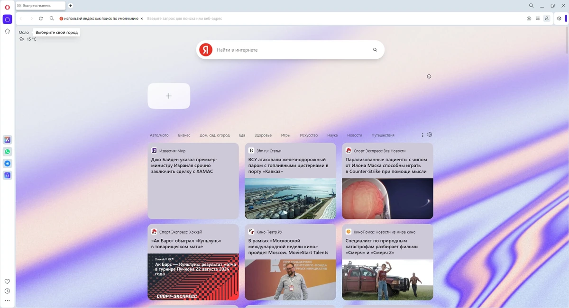The height and width of the screenshot is (308, 569).
Task: Click the Кино-Театр.РУ source label
Action: pos(269,232)
